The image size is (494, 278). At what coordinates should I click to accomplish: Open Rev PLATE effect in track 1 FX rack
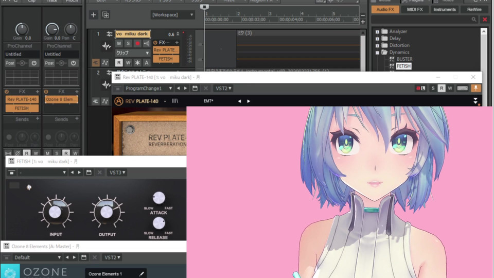click(x=166, y=50)
